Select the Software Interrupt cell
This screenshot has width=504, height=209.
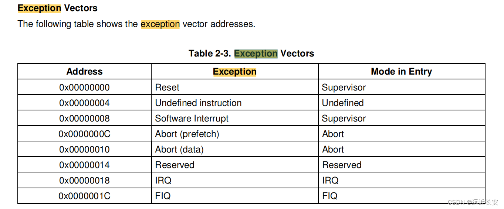point(192,119)
